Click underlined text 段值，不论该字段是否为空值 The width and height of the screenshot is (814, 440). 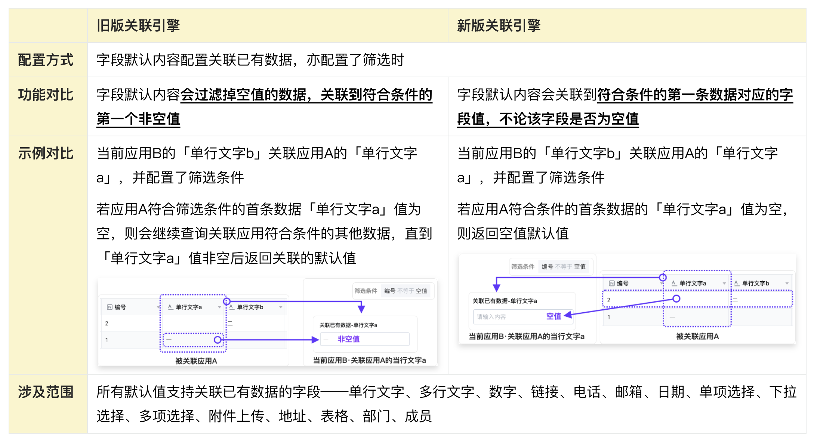click(x=548, y=119)
